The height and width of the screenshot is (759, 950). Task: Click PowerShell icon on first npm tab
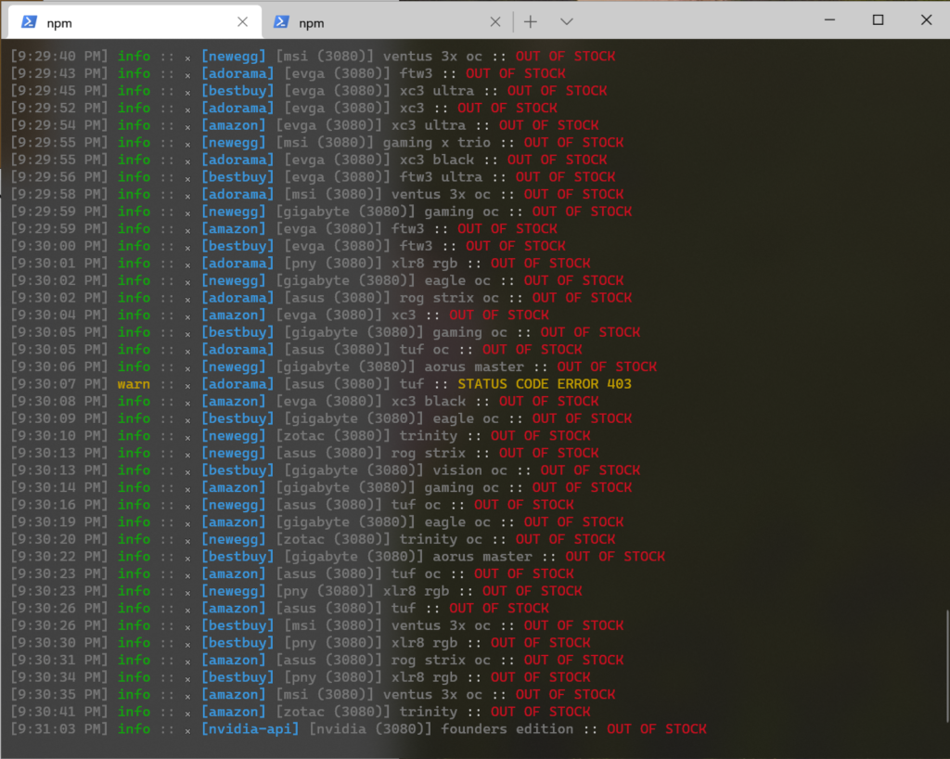[30, 21]
